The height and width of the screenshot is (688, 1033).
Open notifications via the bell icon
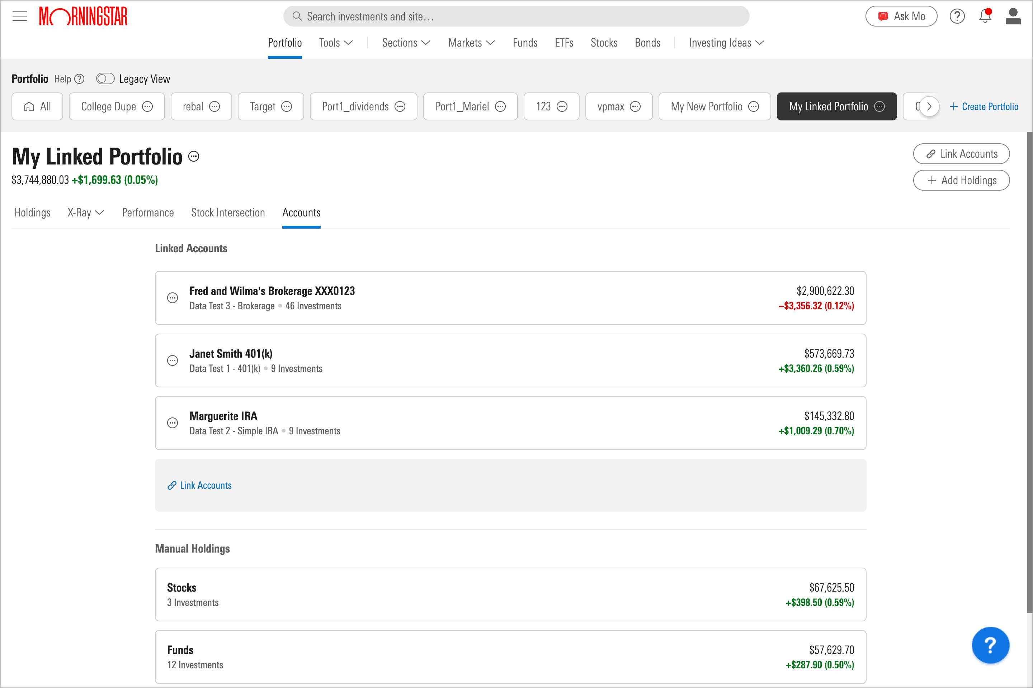[985, 16]
